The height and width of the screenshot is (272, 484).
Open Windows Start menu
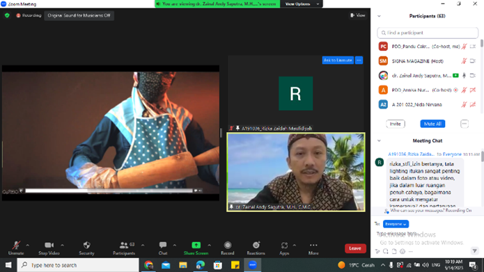tap(8, 265)
